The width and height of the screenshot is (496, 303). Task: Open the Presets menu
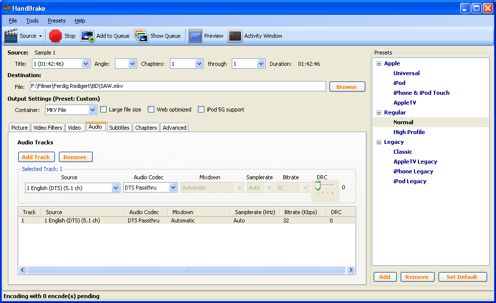coord(56,21)
